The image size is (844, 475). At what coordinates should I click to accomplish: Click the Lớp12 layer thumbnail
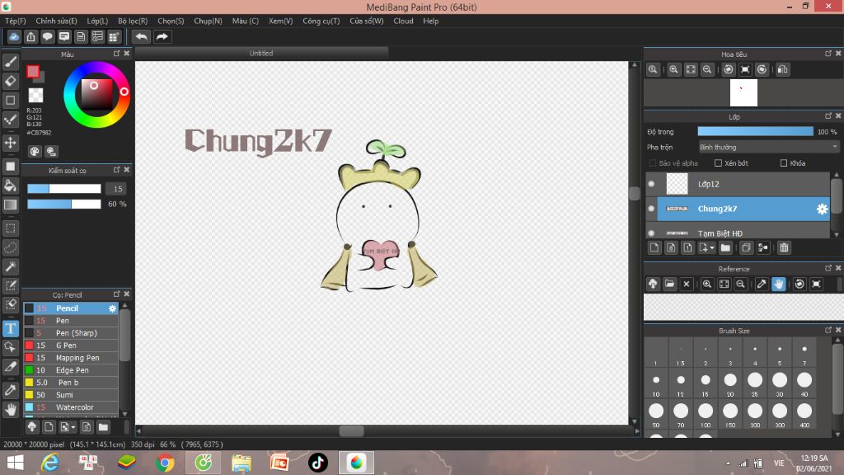pyautogui.click(x=678, y=184)
